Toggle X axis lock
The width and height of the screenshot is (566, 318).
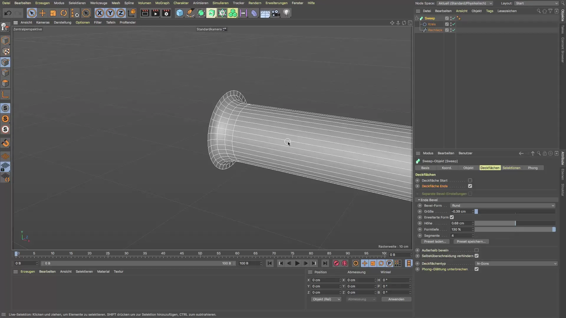click(x=100, y=13)
